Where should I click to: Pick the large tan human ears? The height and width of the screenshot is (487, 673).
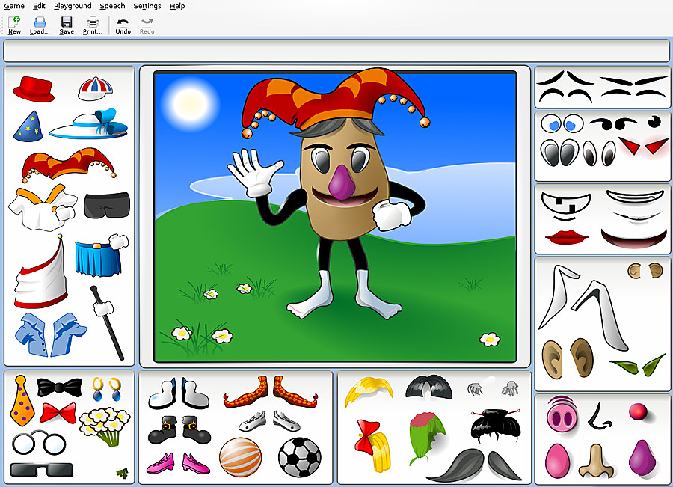coord(568,358)
